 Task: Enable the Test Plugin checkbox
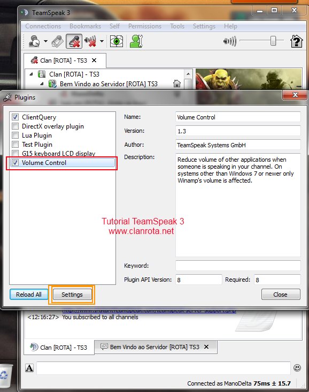click(15, 144)
